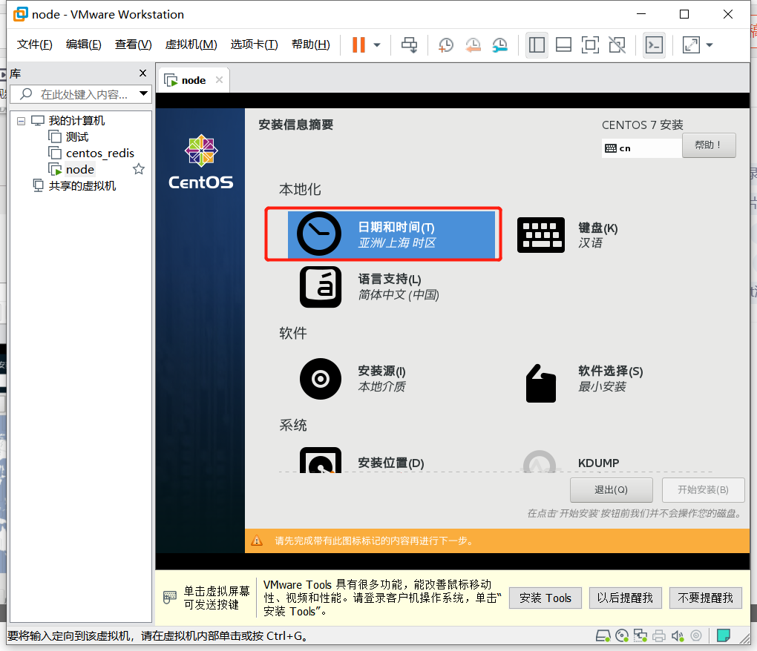757x651 pixels.
Task: Click the sound device icon in status bar
Action: coord(678,635)
